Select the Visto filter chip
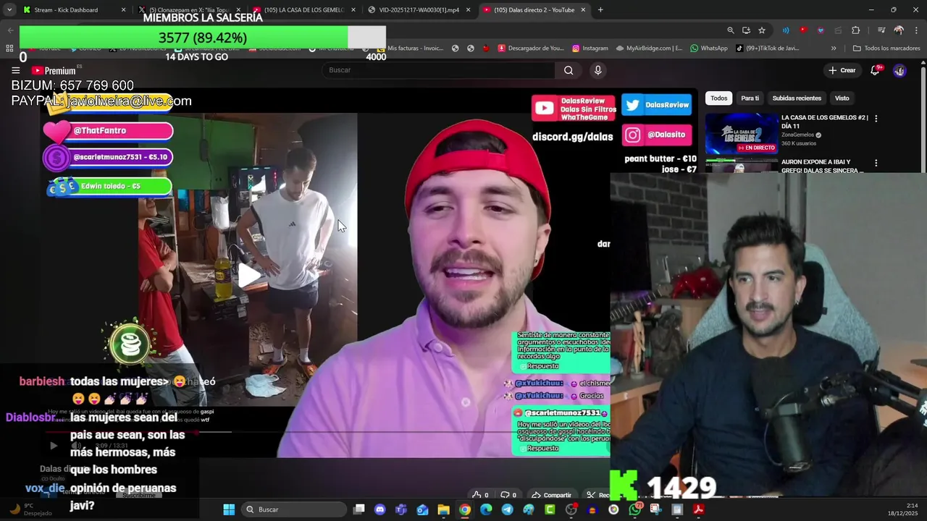 (x=842, y=98)
